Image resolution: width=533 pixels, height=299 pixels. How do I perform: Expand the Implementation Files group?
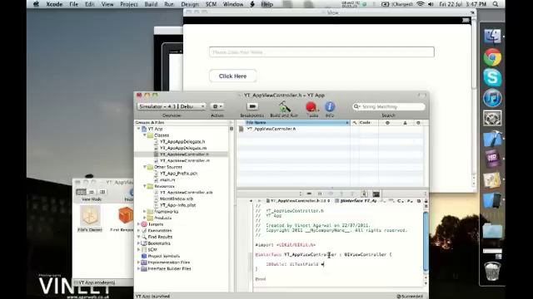point(139,262)
